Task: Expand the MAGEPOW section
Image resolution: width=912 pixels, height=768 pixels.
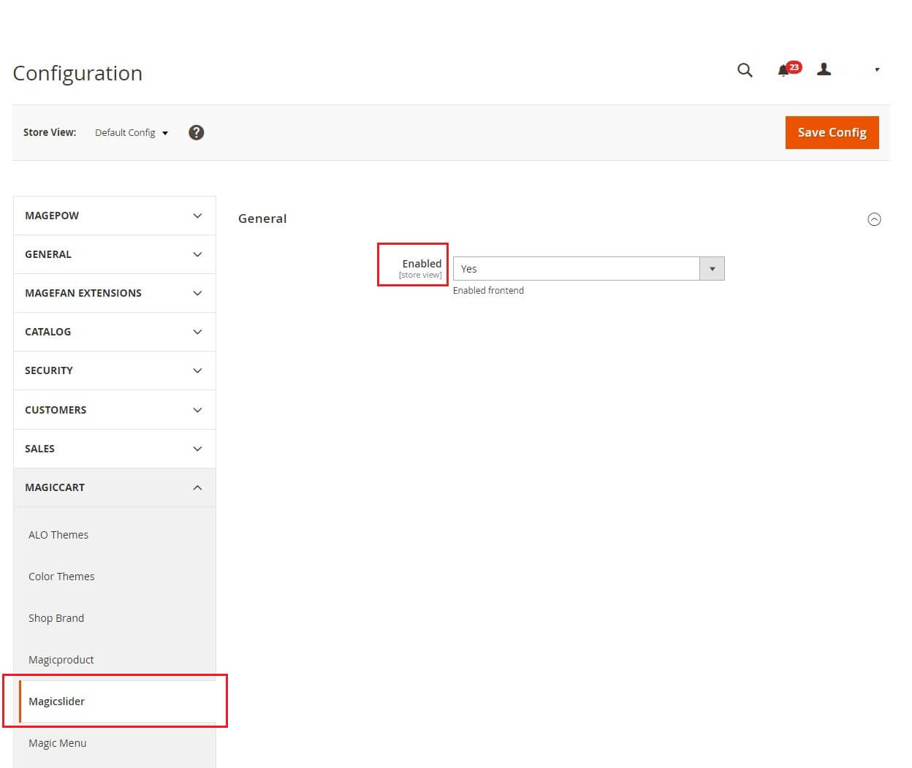Action: click(x=114, y=216)
